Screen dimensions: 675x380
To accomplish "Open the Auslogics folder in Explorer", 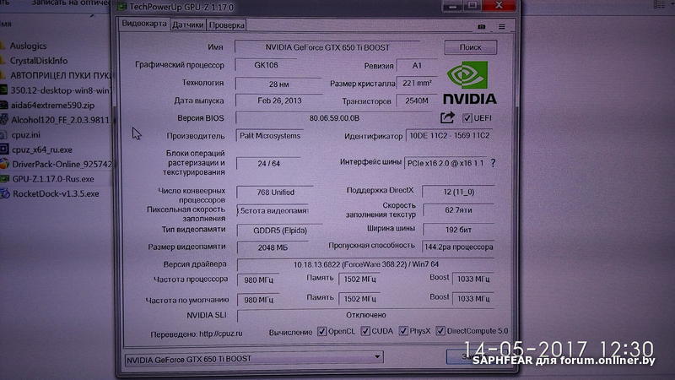I will 28,46.
